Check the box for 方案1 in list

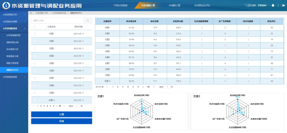[35, 34]
